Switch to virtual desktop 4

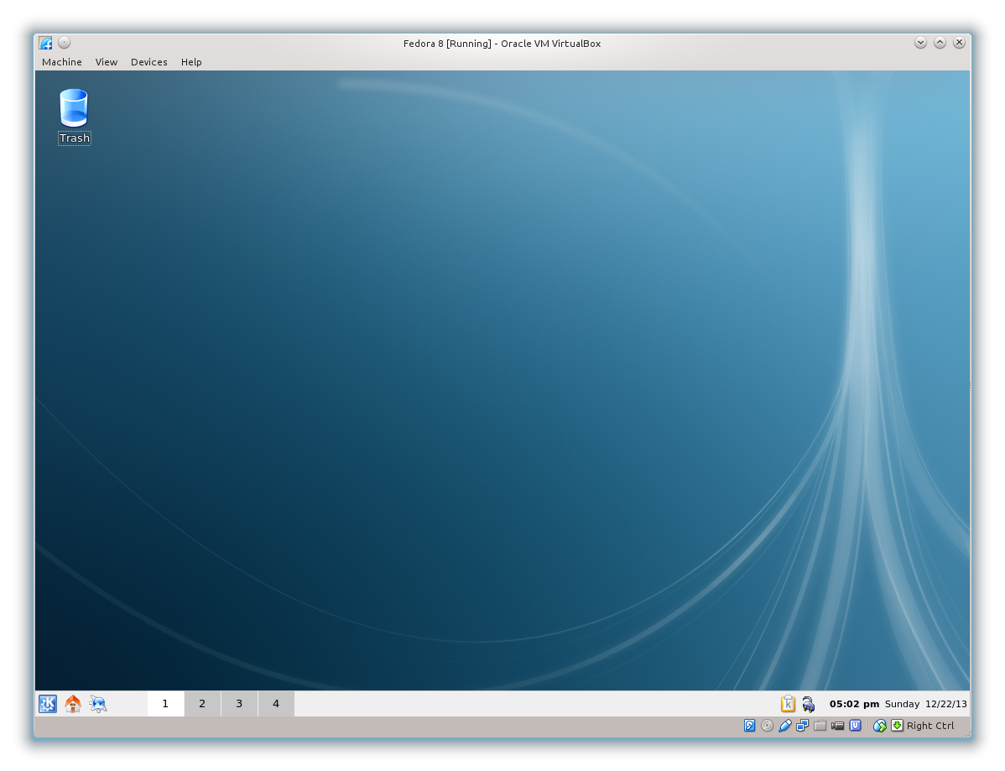tap(276, 704)
